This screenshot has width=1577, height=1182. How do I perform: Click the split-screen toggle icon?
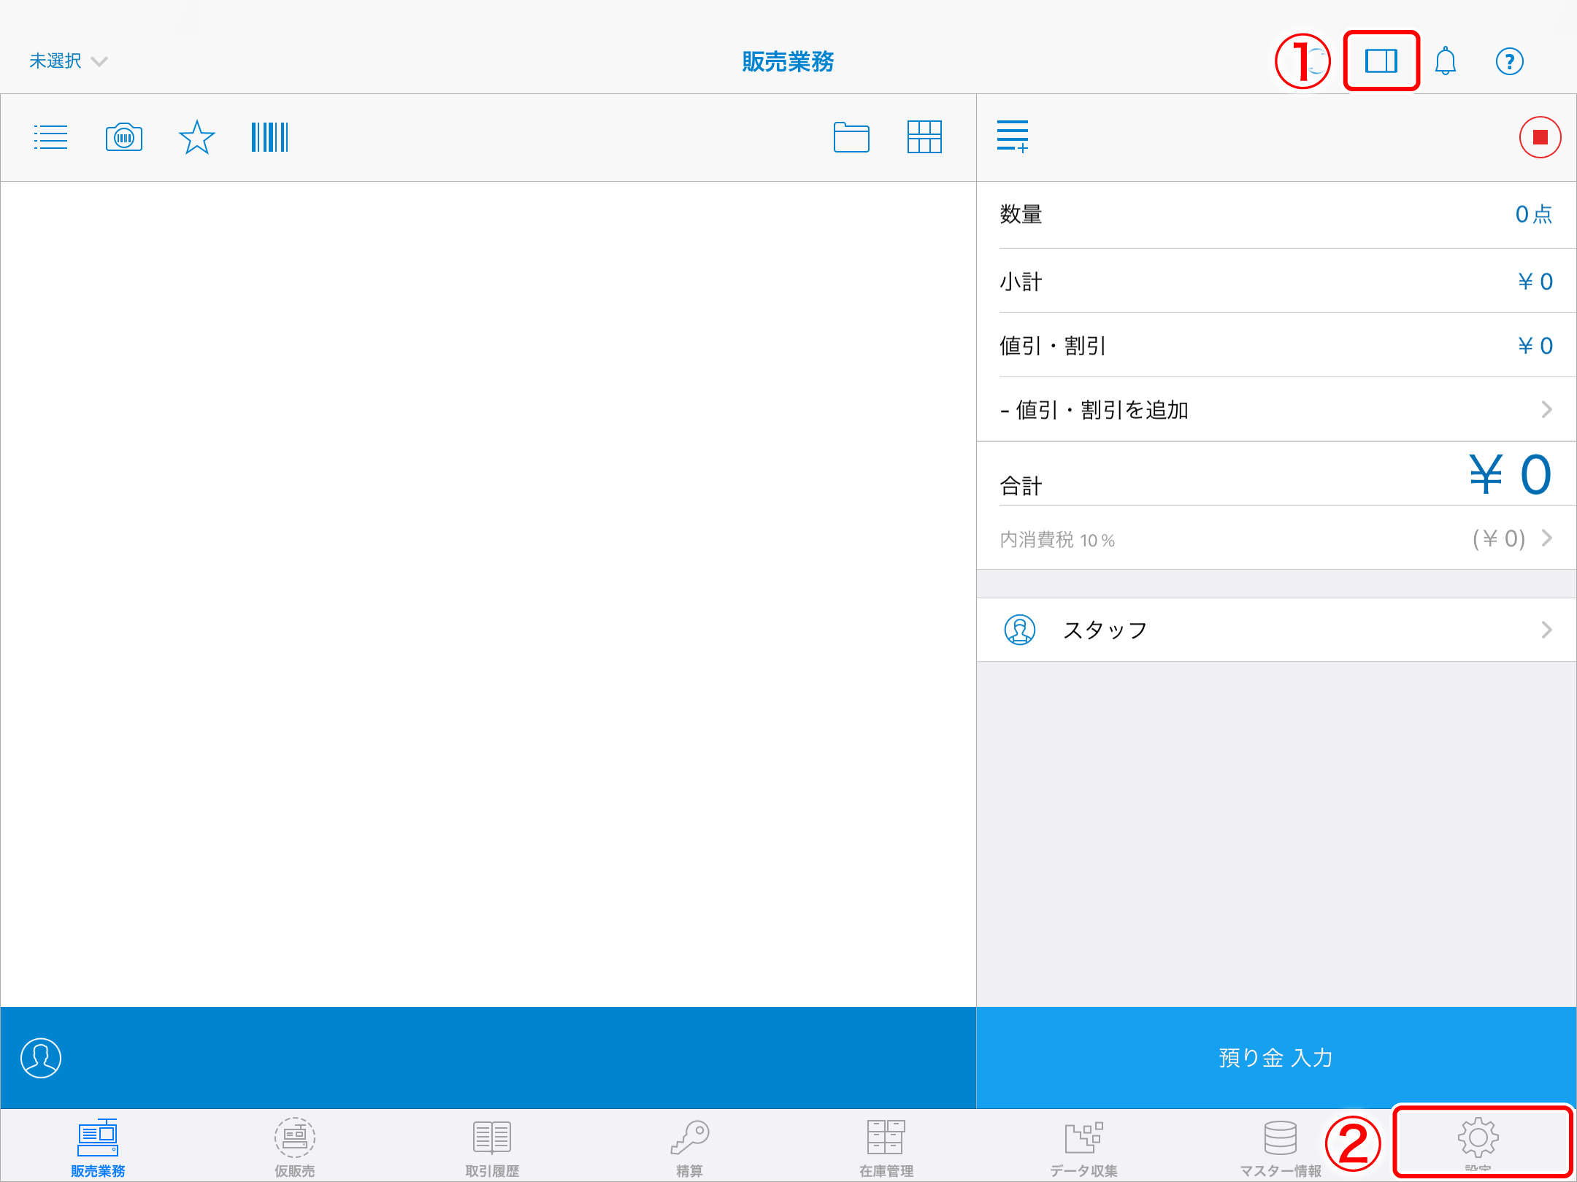[x=1380, y=58]
